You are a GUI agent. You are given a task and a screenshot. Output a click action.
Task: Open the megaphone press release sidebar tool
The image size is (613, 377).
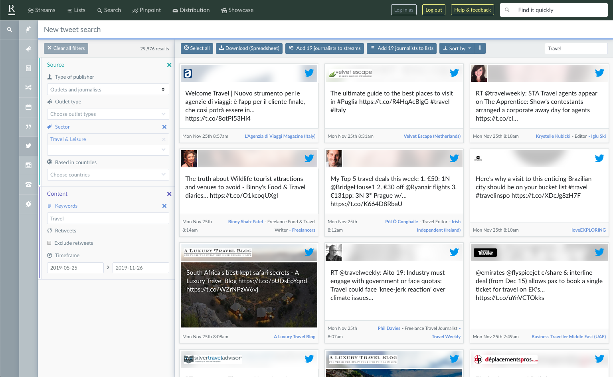(28, 49)
